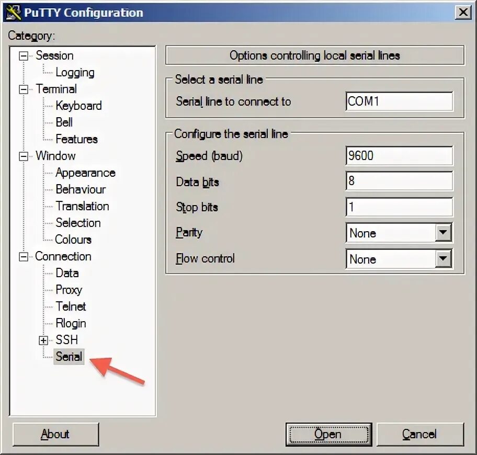Select the SSH category
This screenshot has height=455, width=477.
click(x=66, y=340)
